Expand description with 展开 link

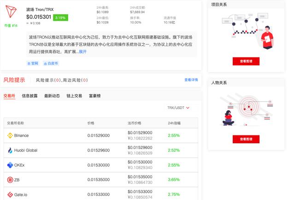tap(83, 52)
